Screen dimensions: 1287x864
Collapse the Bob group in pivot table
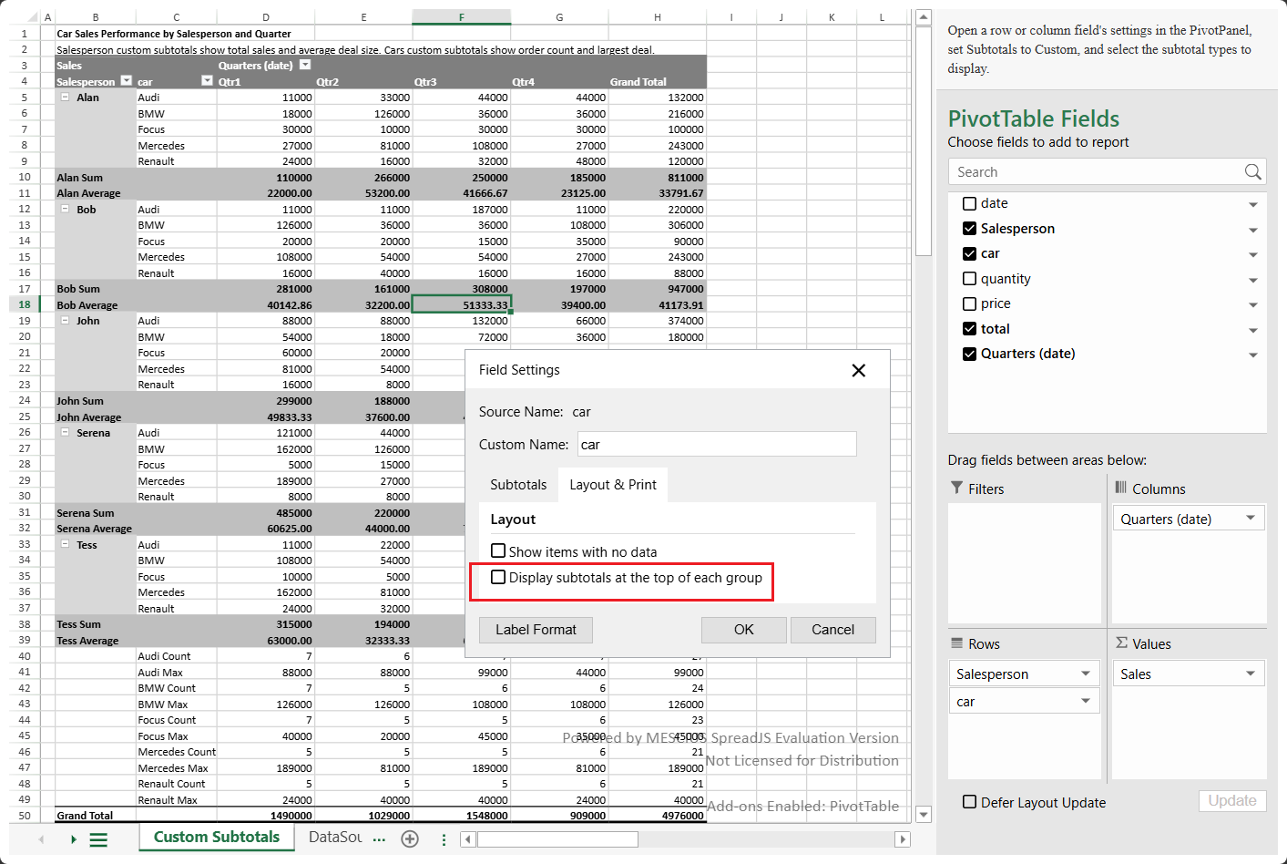(x=66, y=209)
